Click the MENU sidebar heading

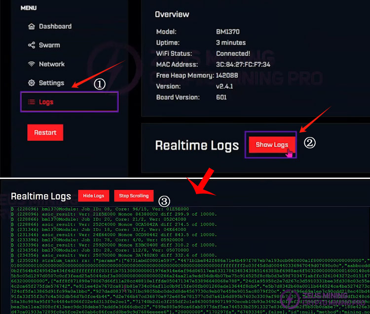[x=29, y=8]
